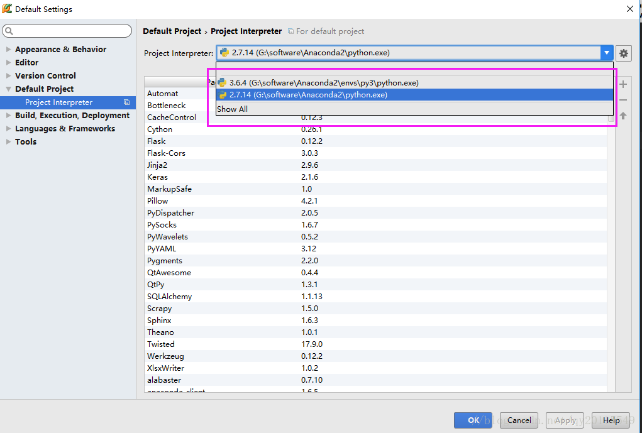Select the PyDispatcher package row
The image size is (642, 433).
pyautogui.click(x=375, y=213)
